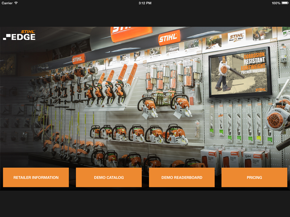Go to the Pricing section
Screen dimensions: 290x217
click(x=254, y=177)
